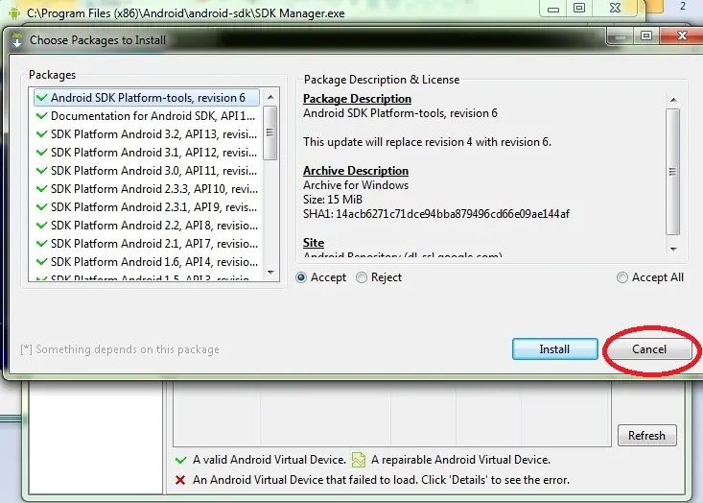Screen dimensions: 703x503
Task: Click 'Something depends on this package' note
Action: click(120, 349)
